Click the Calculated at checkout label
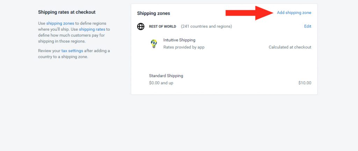Viewport: 358px width, 151px height. coord(290,47)
